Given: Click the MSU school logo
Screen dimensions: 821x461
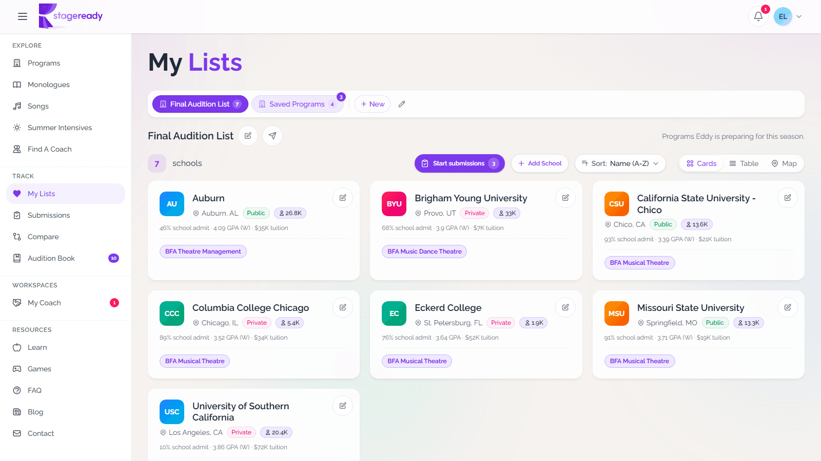Looking at the screenshot, I should coord(617,313).
